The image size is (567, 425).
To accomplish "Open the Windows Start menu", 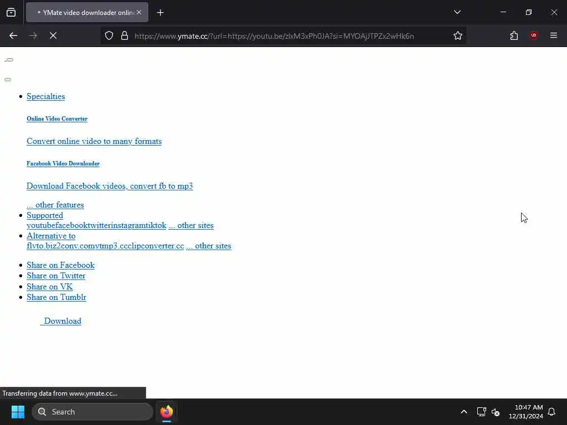I will coord(18,412).
